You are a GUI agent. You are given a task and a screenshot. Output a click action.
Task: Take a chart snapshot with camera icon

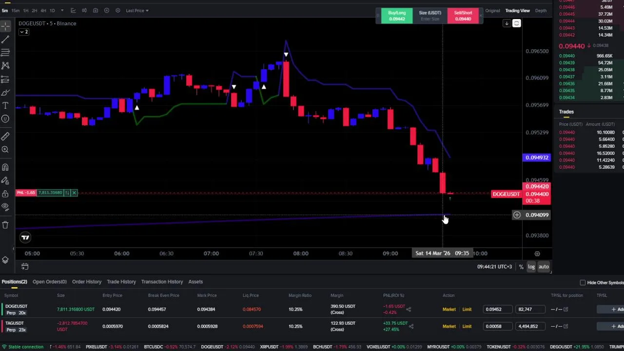point(96,10)
